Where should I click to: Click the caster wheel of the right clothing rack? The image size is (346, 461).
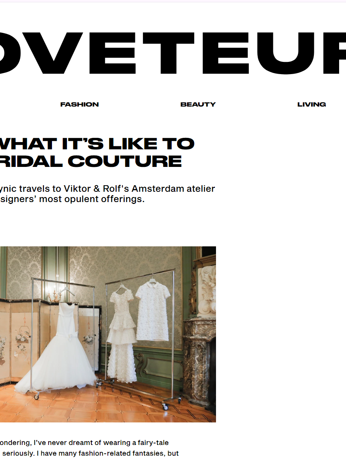(165, 406)
